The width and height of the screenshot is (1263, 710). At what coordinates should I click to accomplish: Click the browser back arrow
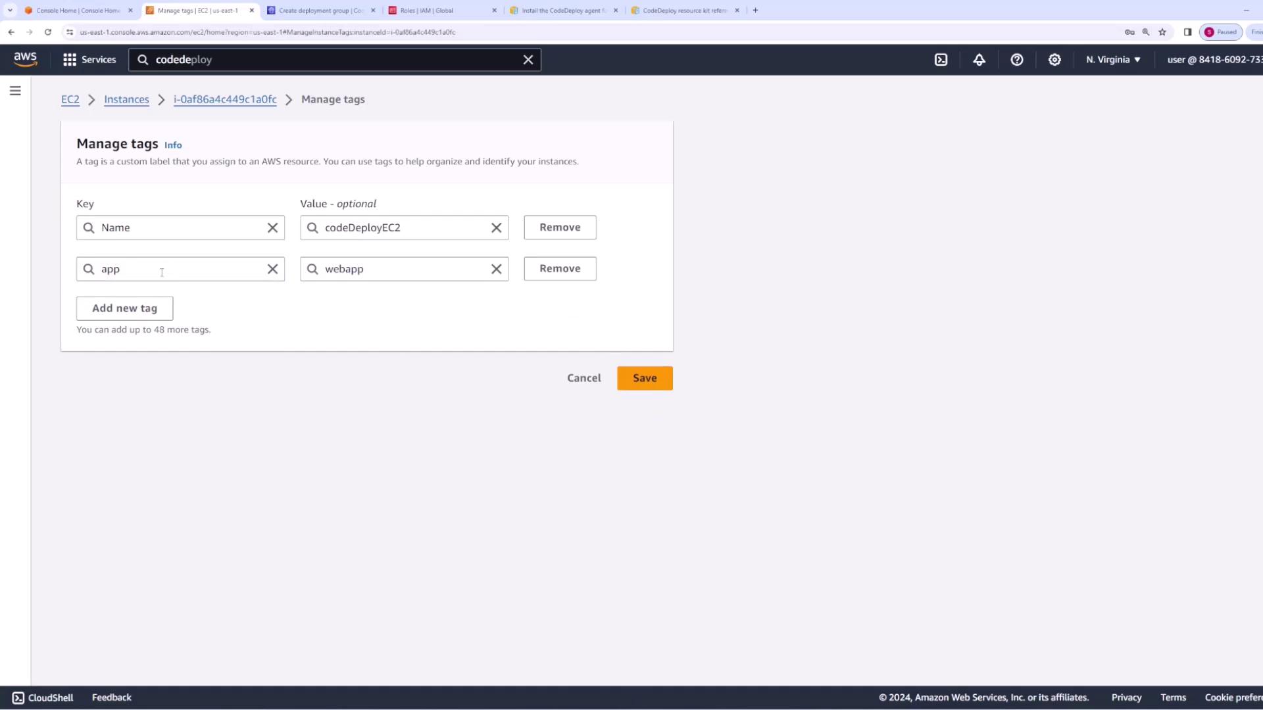coord(11,32)
